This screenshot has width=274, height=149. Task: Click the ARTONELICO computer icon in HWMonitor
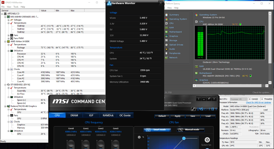click(5, 14)
